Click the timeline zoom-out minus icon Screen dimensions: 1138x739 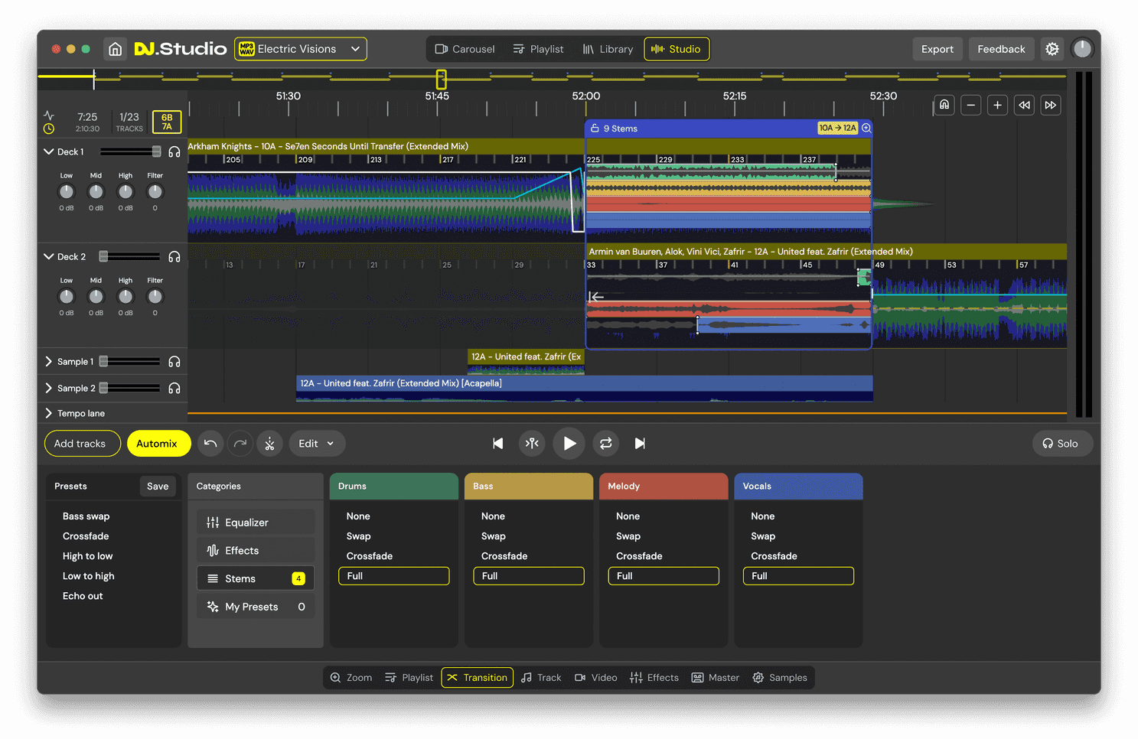970,106
